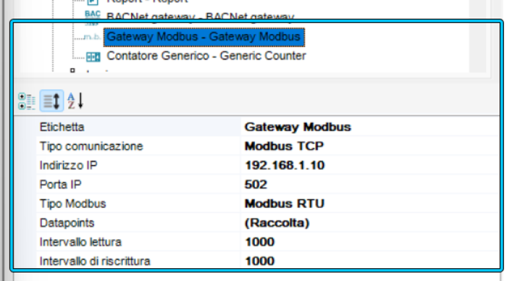
Task: Sort properties alphabetically A-Z
Action: (x=75, y=101)
